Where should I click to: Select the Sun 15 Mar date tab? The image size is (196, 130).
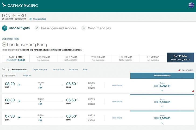tap(16, 58)
